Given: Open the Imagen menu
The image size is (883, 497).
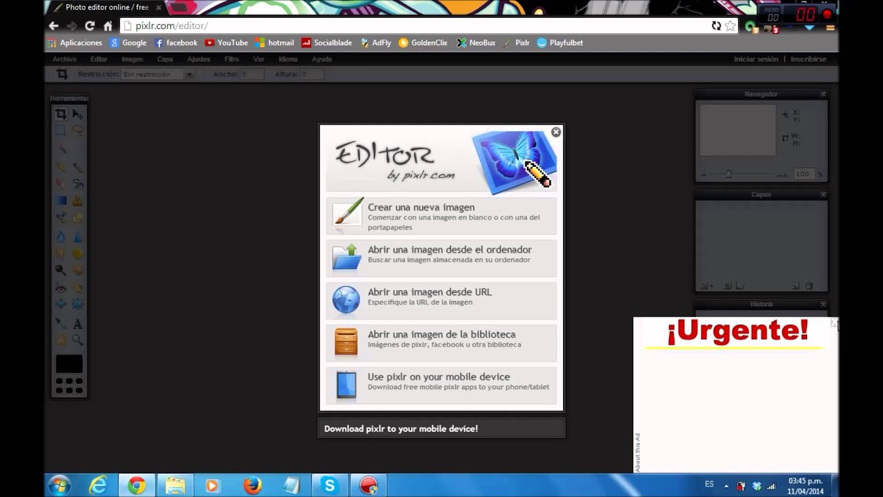Looking at the screenshot, I should coord(132,59).
